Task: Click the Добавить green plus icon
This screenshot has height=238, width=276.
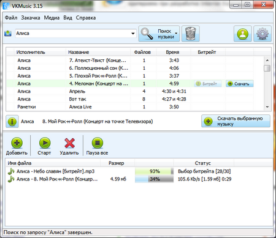Action: coord(17,143)
